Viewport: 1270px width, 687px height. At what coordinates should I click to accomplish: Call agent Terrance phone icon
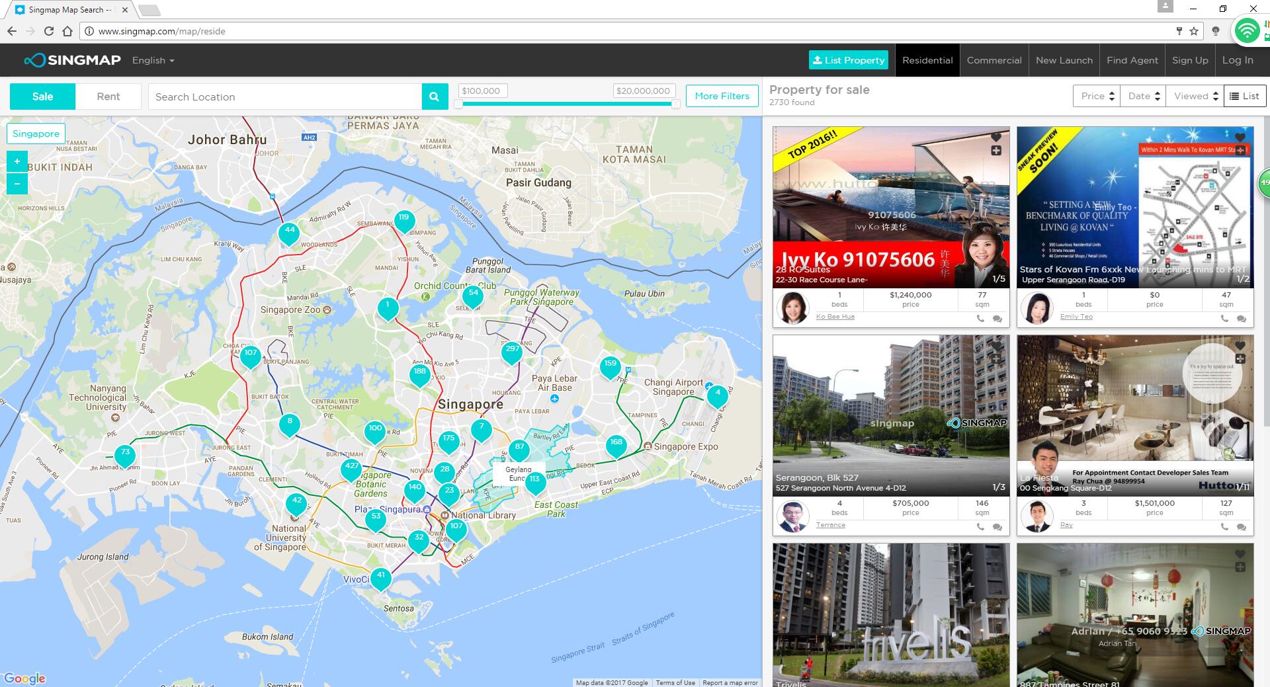coord(981,527)
